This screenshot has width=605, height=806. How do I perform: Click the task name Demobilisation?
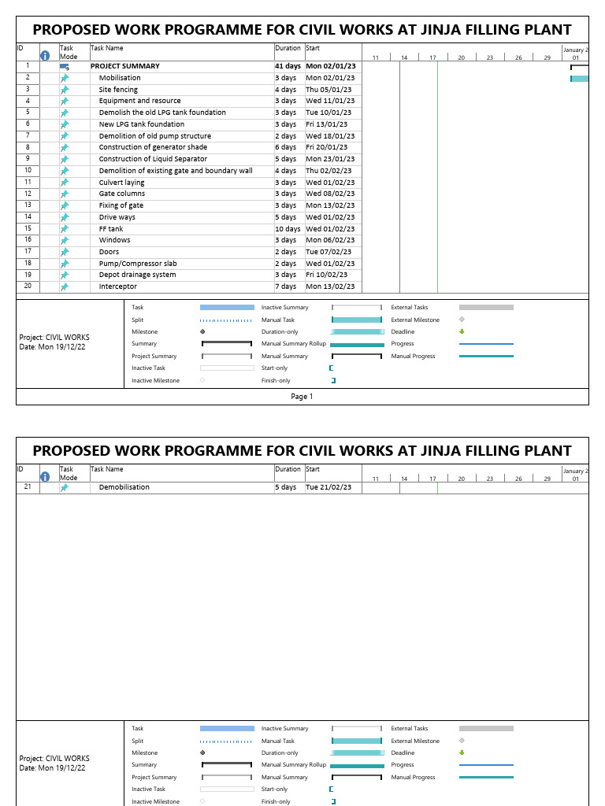click(x=124, y=487)
